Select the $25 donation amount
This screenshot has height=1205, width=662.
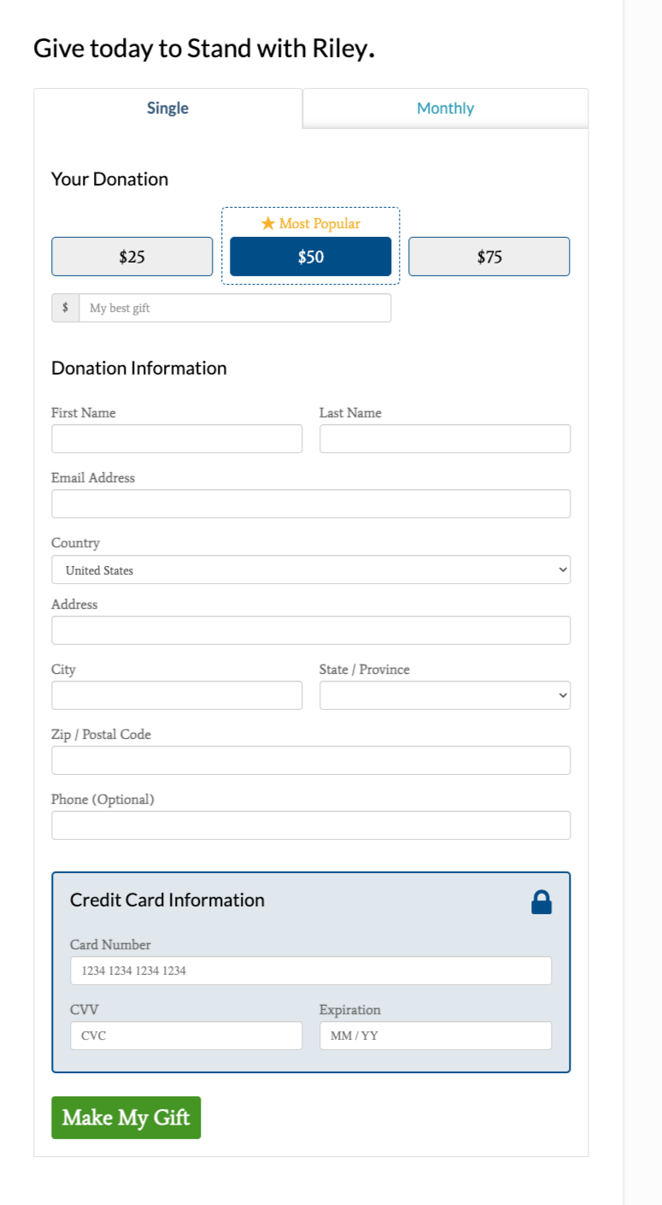click(x=132, y=257)
